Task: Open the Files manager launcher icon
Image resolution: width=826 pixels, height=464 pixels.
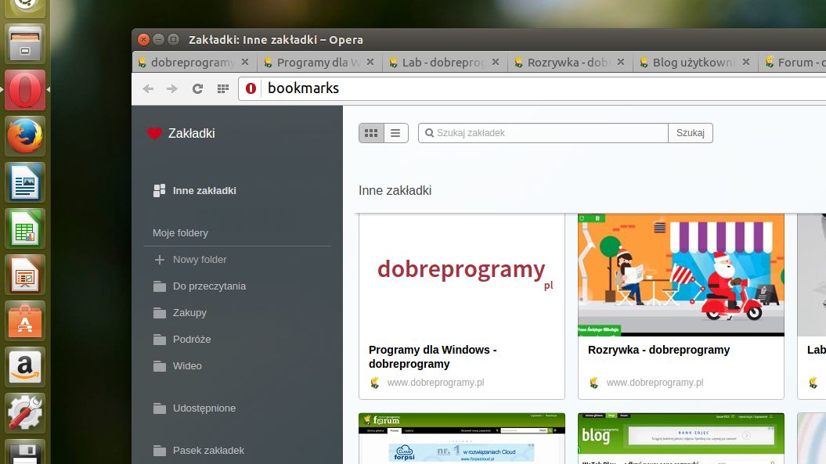Action: click(25, 45)
